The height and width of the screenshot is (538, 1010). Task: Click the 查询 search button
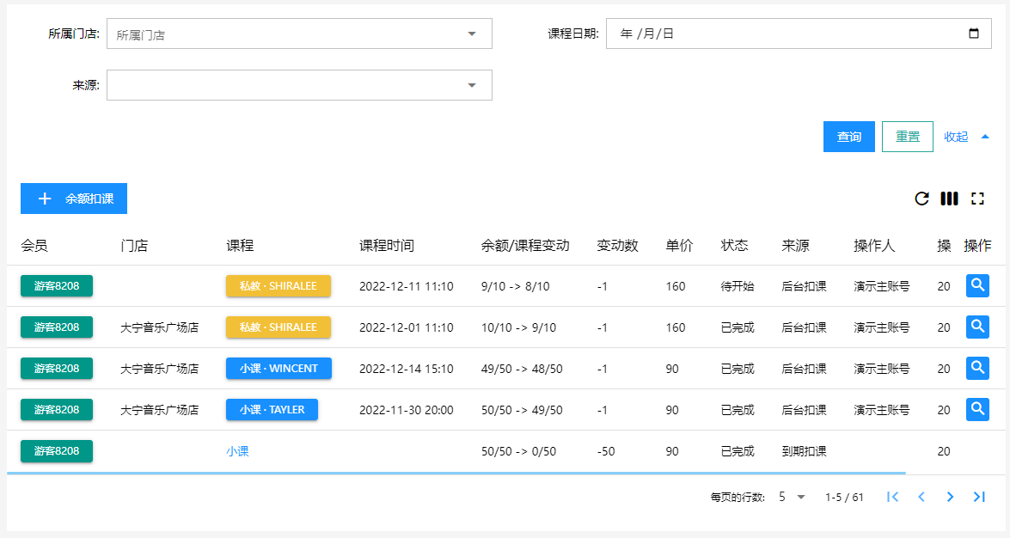click(848, 137)
